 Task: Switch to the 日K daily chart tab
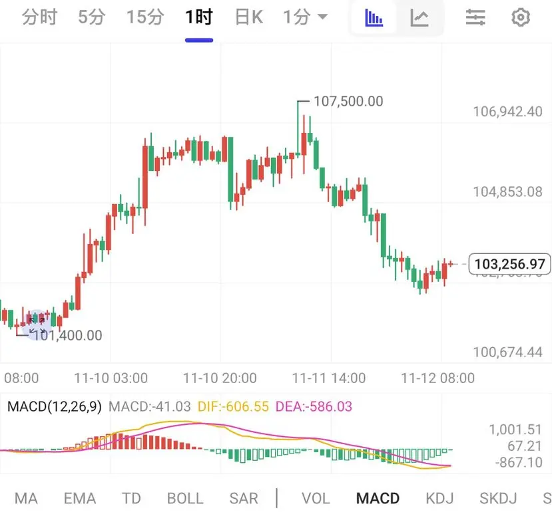pos(248,17)
